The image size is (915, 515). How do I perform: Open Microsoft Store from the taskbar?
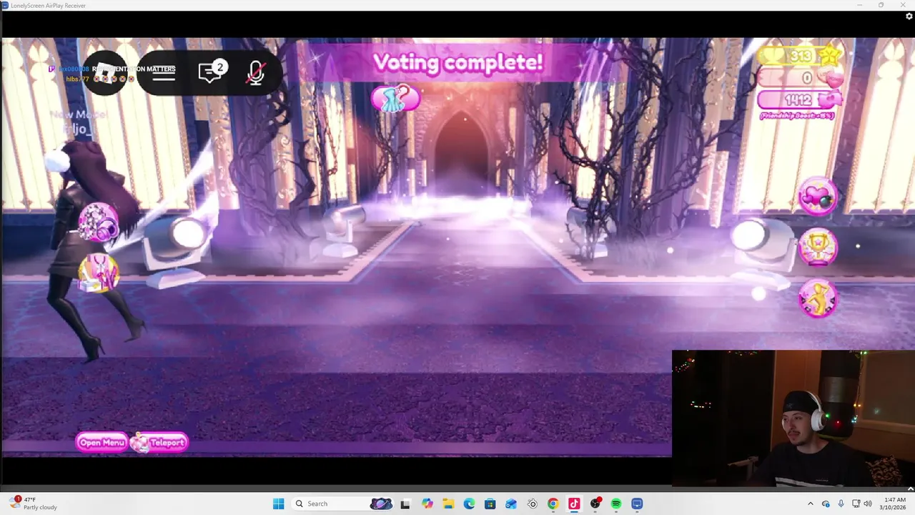point(490,504)
